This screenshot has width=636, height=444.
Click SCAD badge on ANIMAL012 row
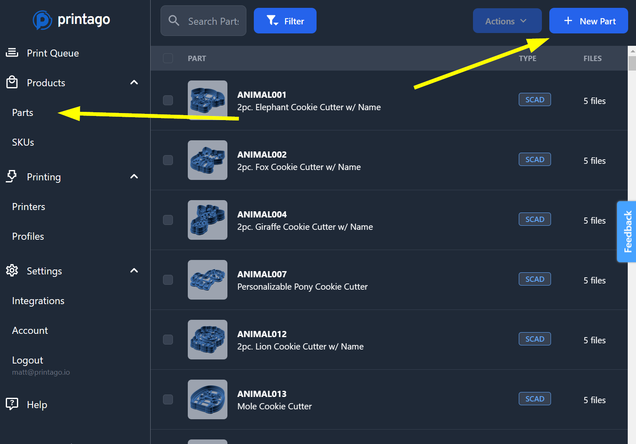click(x=535, y=339)
